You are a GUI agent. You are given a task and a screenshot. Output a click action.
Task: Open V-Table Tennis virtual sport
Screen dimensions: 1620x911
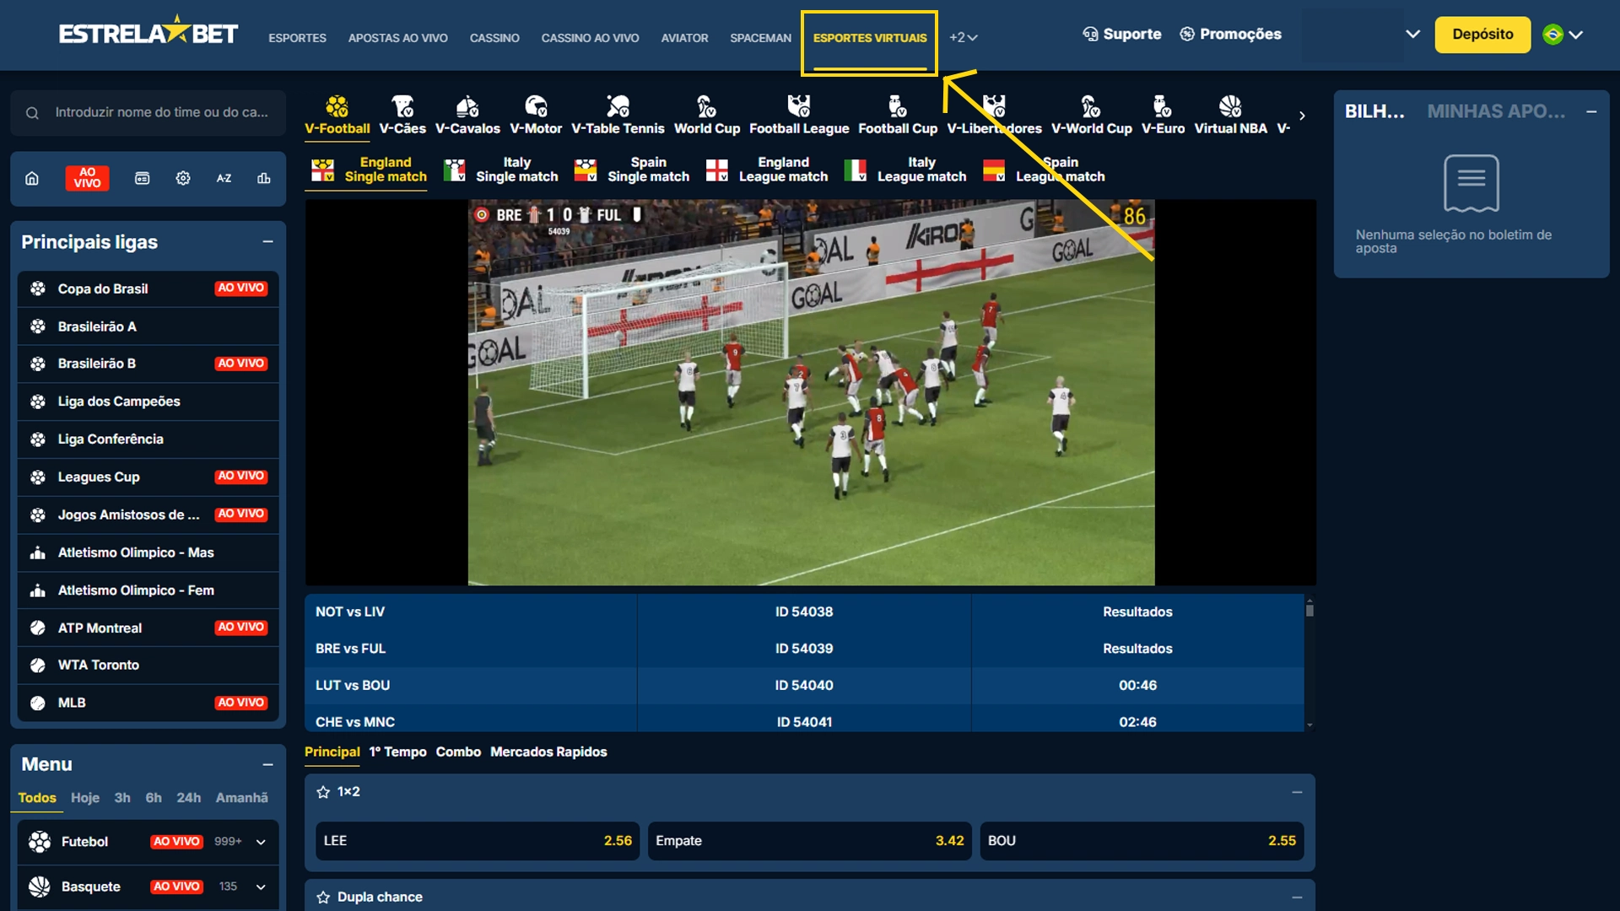618,116
